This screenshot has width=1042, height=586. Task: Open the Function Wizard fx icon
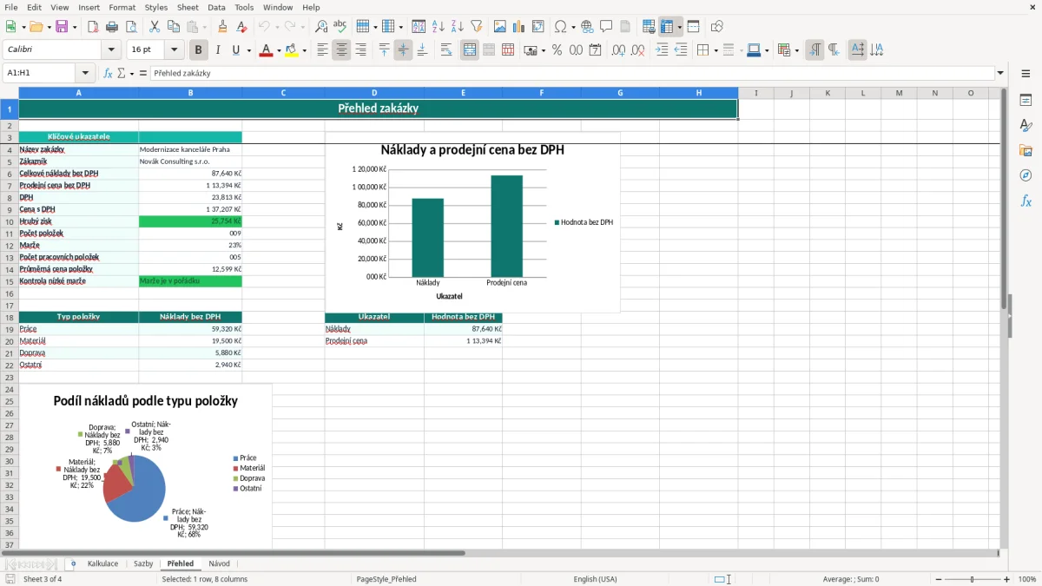(x=108, y=73)
